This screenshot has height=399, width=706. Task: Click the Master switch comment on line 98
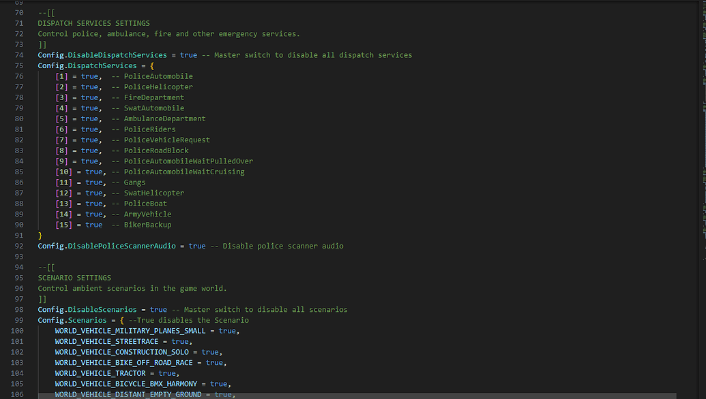pos(258,309)
